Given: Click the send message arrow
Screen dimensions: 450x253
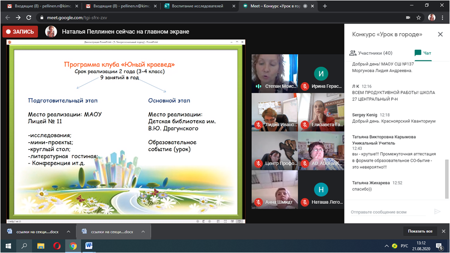Looking at the screenshot, I should [437, 212].
